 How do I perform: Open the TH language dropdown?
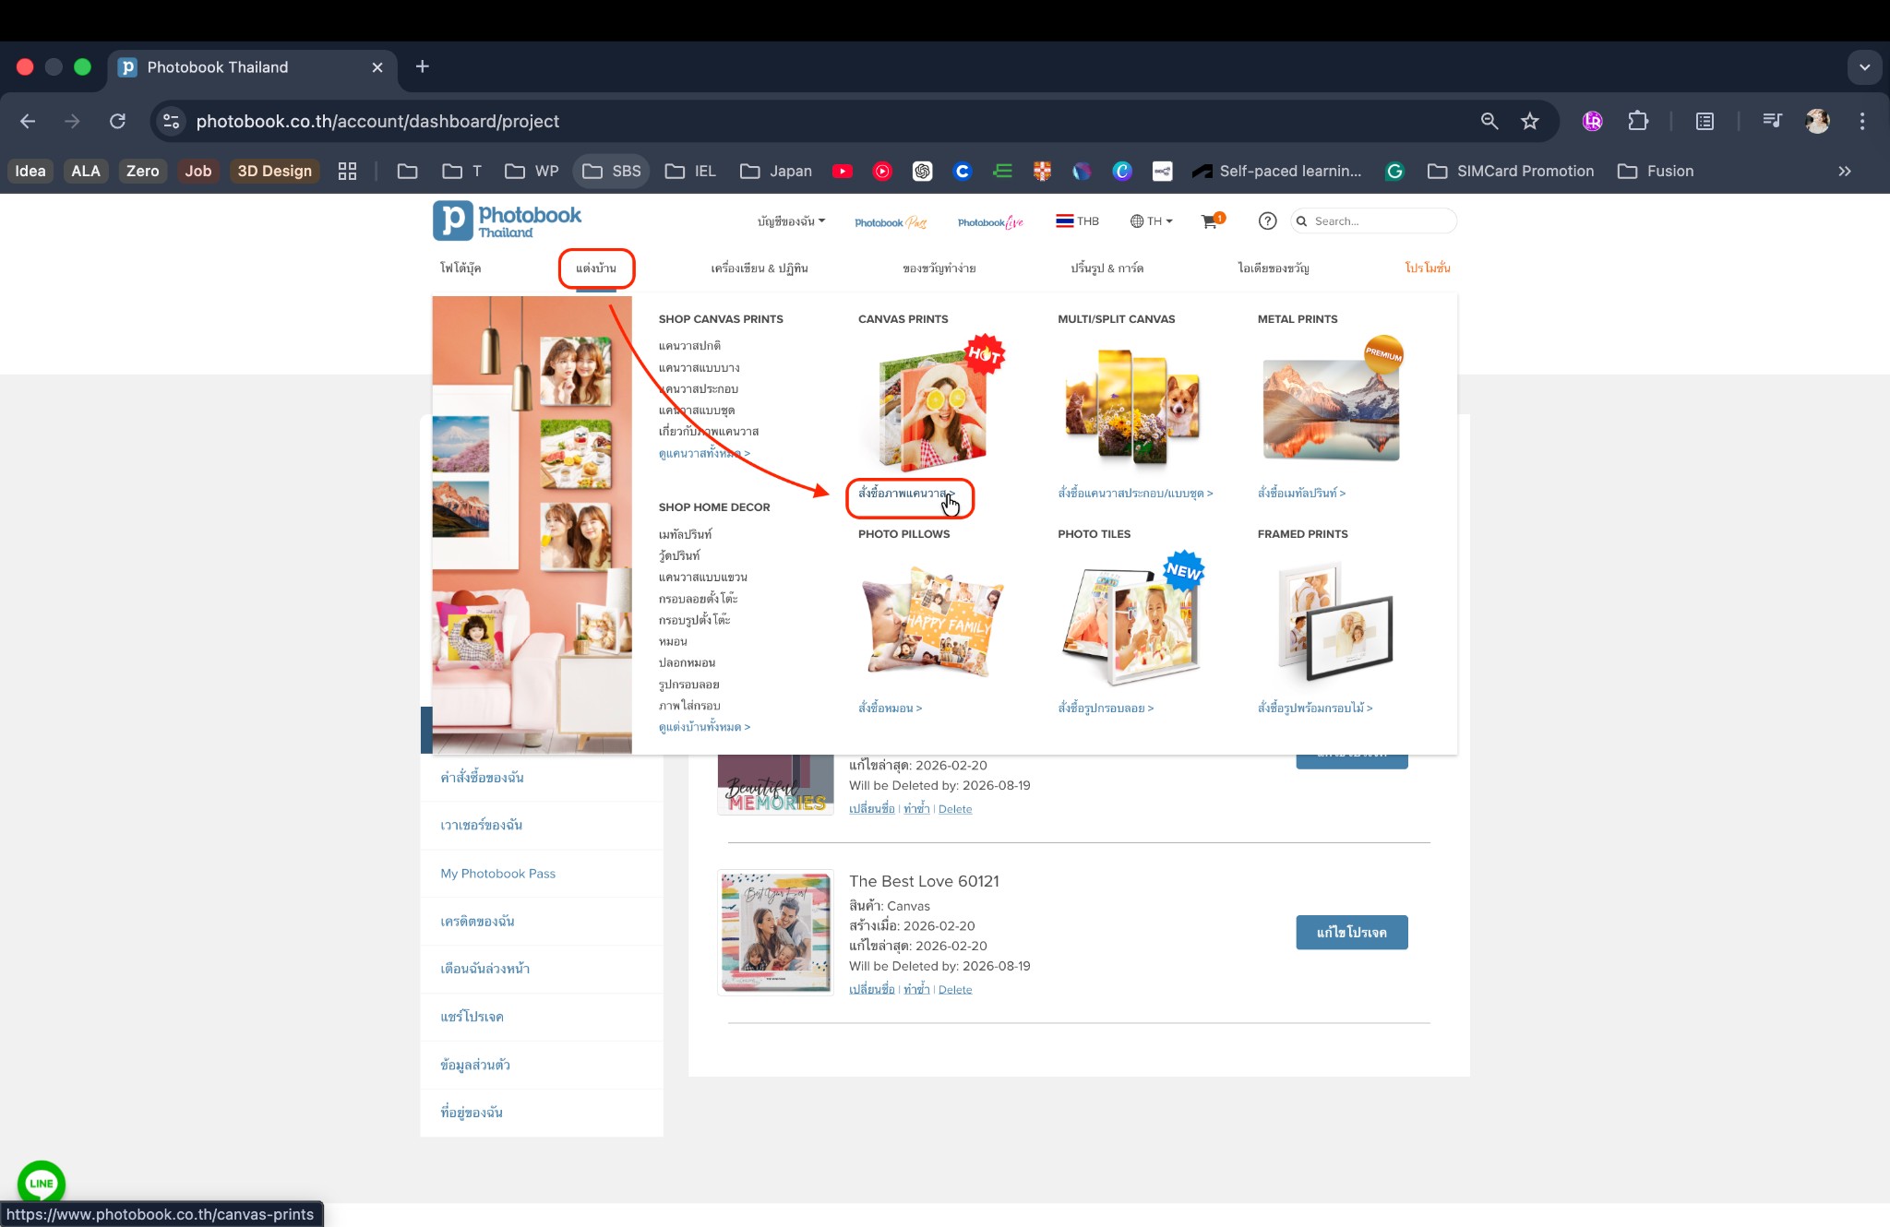tap(1151, 221)
